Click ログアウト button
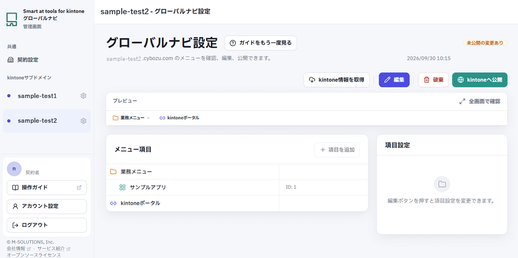 click(47, 225)
